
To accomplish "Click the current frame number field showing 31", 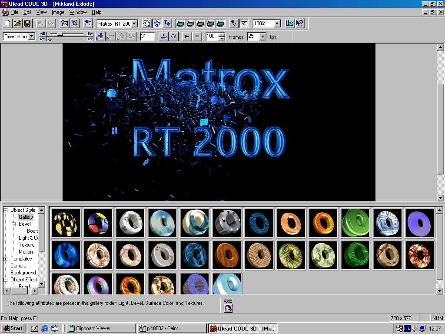I will (147, 37).
